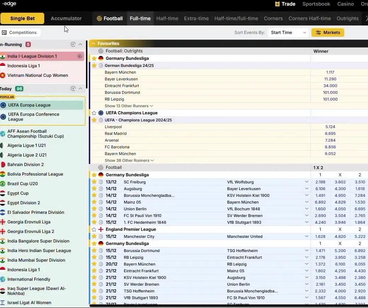The height and width of the screenshot is (308, 368).
Task: Click clock icon next to German Bundesliga 24/25
Action: tap(101, 65)
